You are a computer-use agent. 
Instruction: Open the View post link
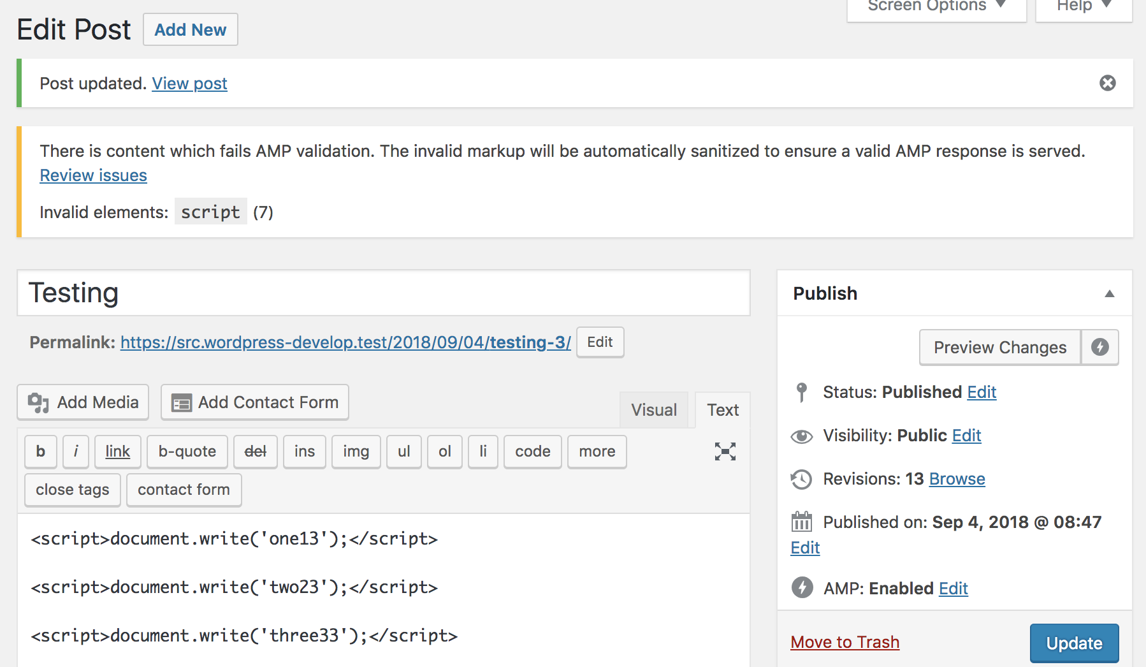tap(189, 84)
